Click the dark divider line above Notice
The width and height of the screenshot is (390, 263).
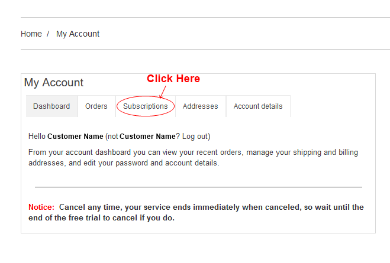[198, 187]
